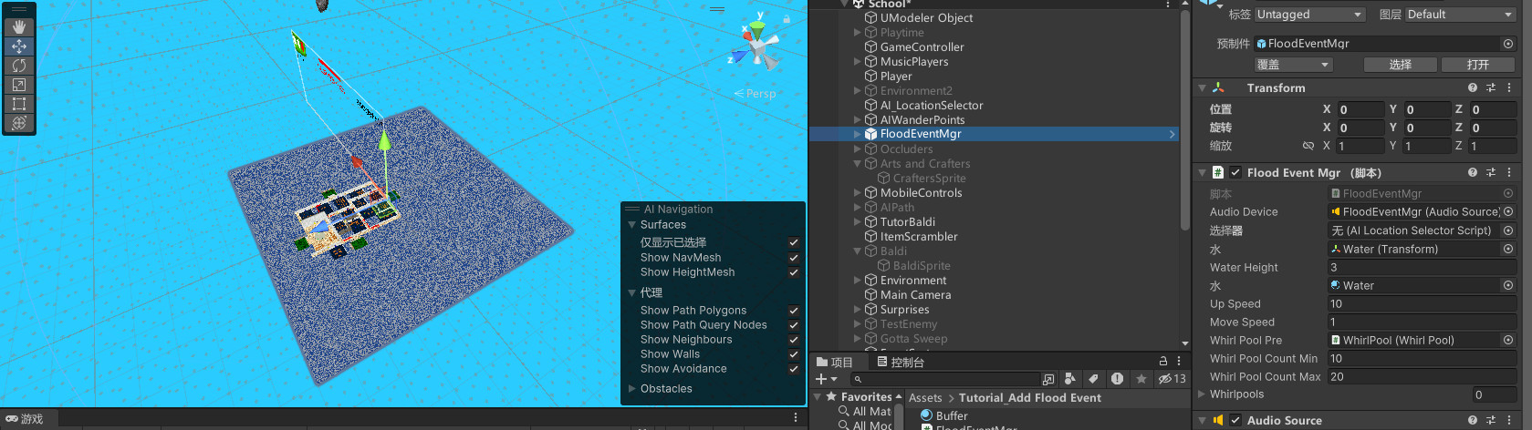Toggle Show HeightMesh checkbox
This screenshot has width=1532, height=430.
[794, 272]
